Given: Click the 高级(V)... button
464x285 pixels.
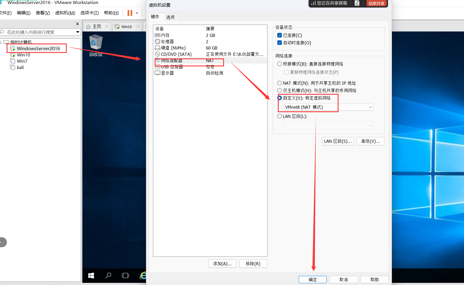Looking at the screenshot, I should point(371,141).
